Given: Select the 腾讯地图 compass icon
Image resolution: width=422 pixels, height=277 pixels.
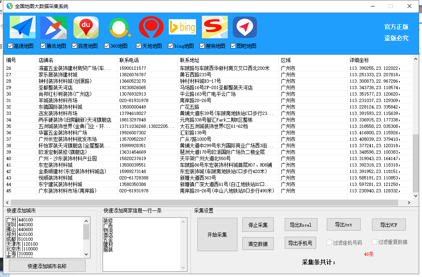Looking at the screenshot, I should point(53,26).
